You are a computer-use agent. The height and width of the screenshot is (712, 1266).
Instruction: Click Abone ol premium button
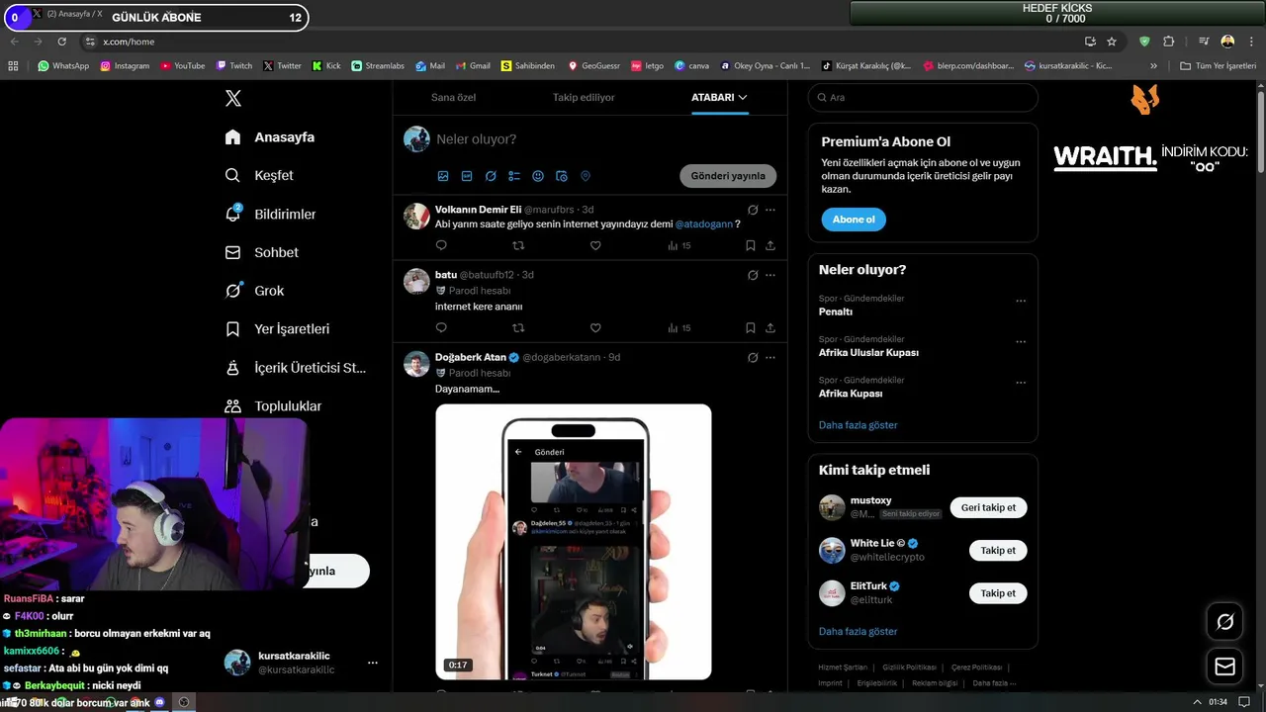(x=854, y=220)
